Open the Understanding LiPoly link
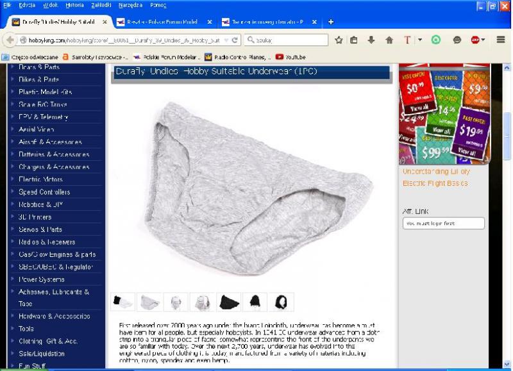 coord(436,172)
